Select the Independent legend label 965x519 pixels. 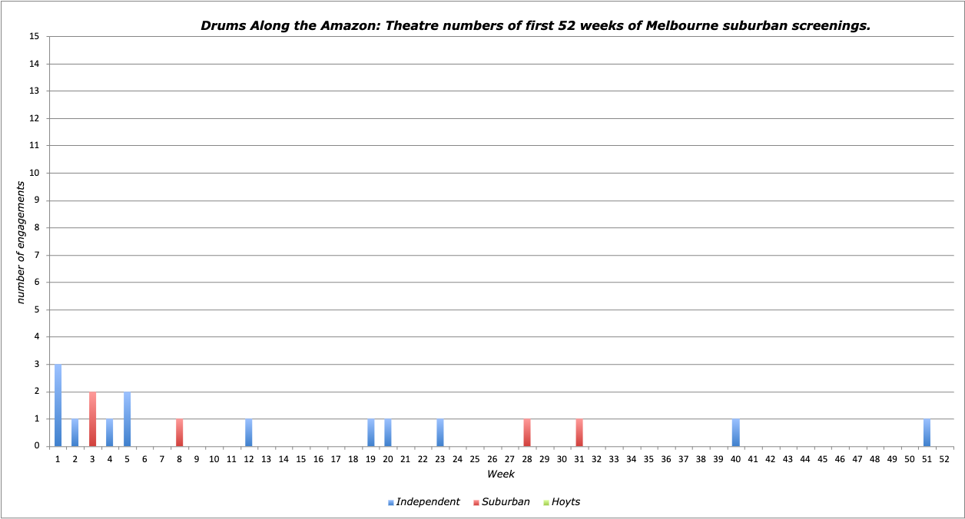(428, 502)
